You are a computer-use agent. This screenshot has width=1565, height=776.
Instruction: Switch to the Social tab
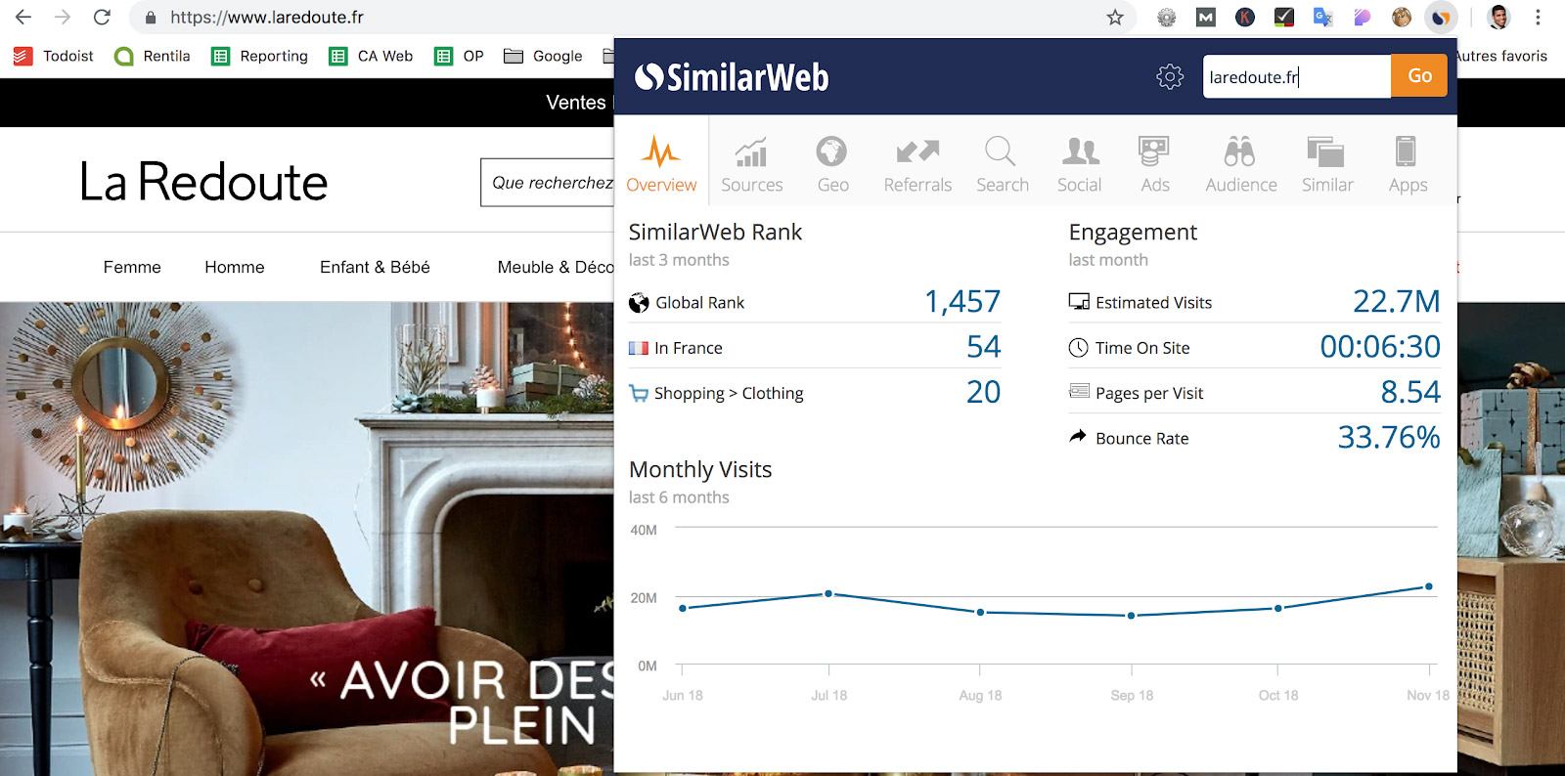click(x=1079, y=164)
